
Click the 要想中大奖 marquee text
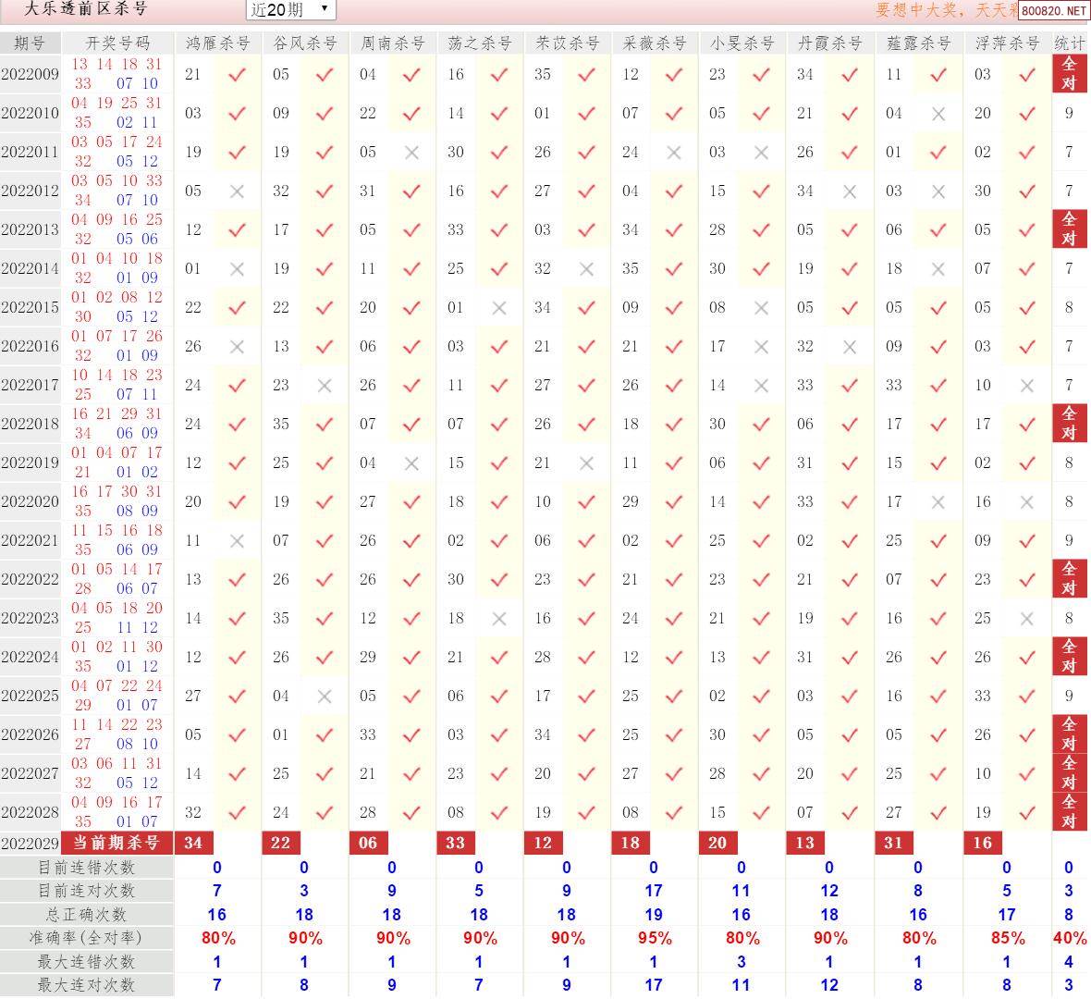[x=943, y=10]
